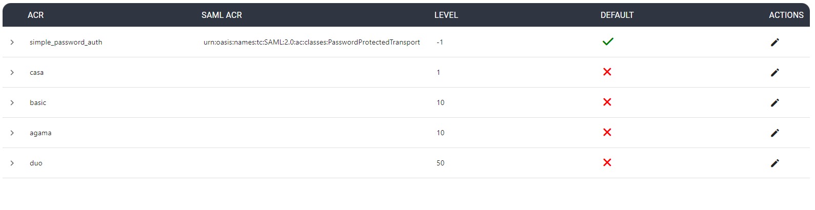Click the duo row edit pencil
This screenshot has width=815, height=210.
[774, 163]
